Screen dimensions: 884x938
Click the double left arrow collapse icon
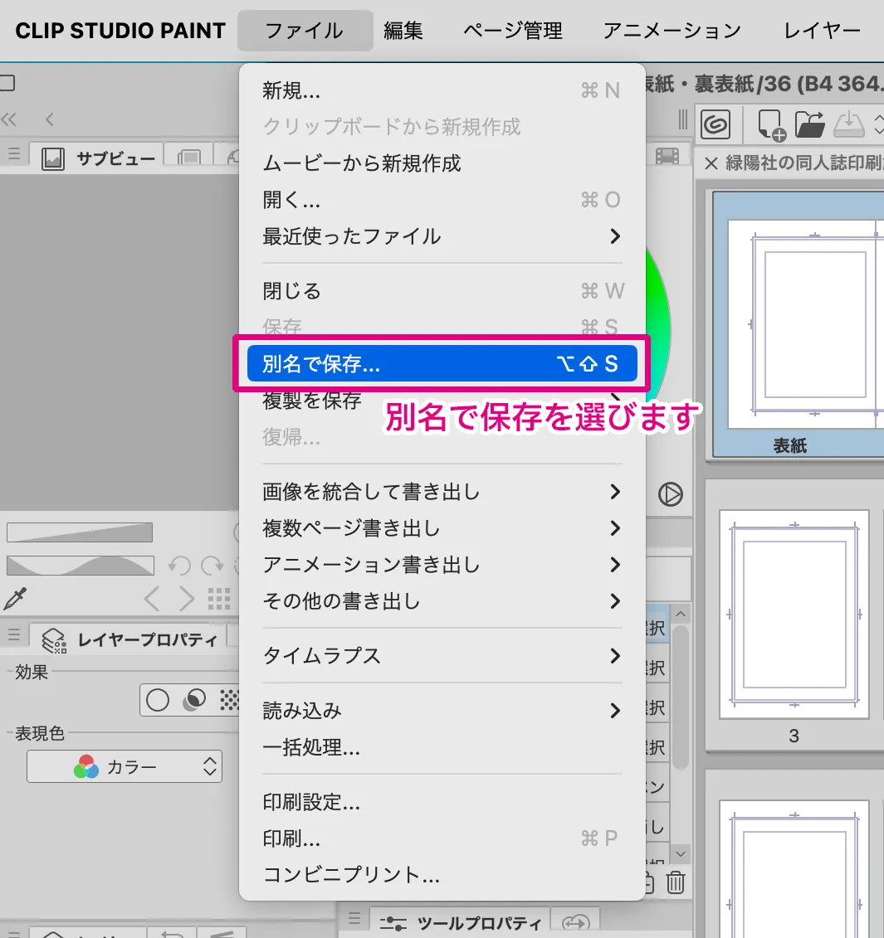point(9,119)
